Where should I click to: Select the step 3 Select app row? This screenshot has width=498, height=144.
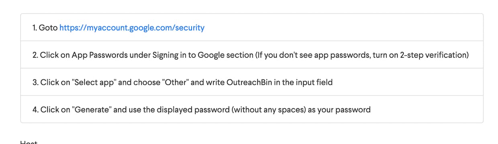click(x=252, y=82)
